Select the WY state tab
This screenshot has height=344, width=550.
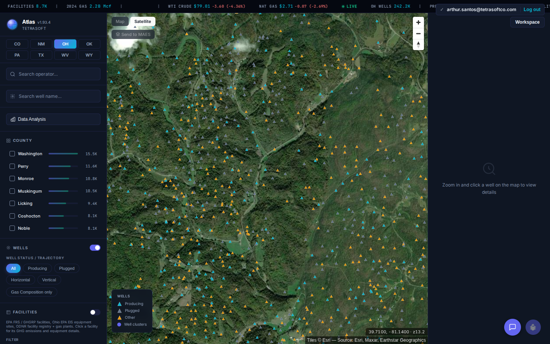click(89, 55)
